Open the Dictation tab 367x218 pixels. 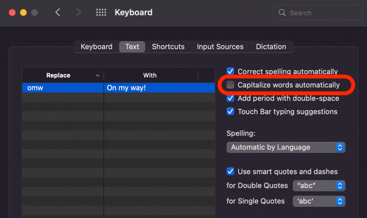point(271,47)
